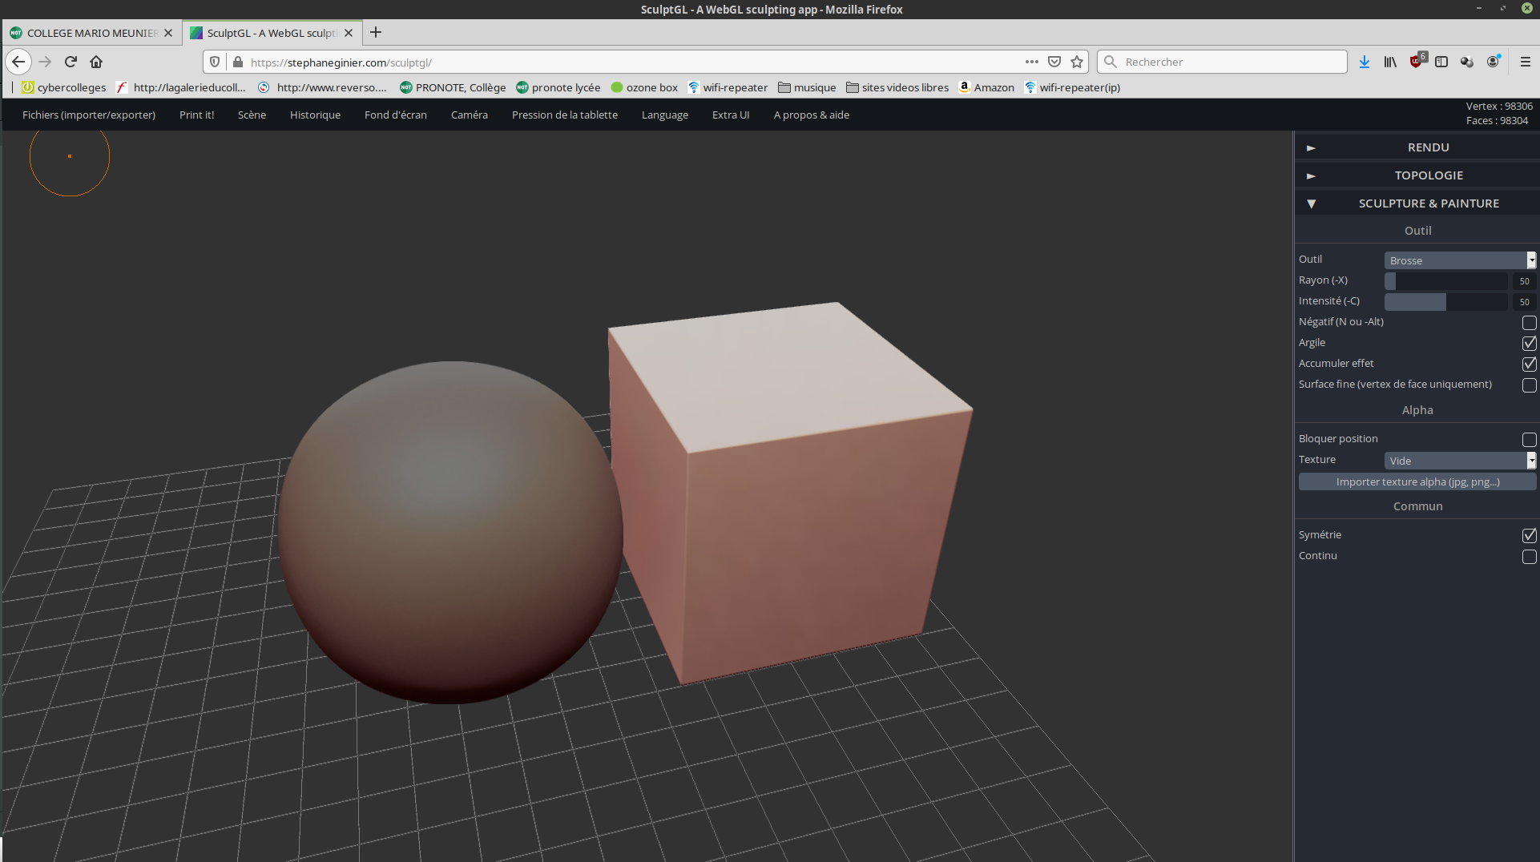Open the Firefox library
The image size is (1540, 862).
(1390, 62)
